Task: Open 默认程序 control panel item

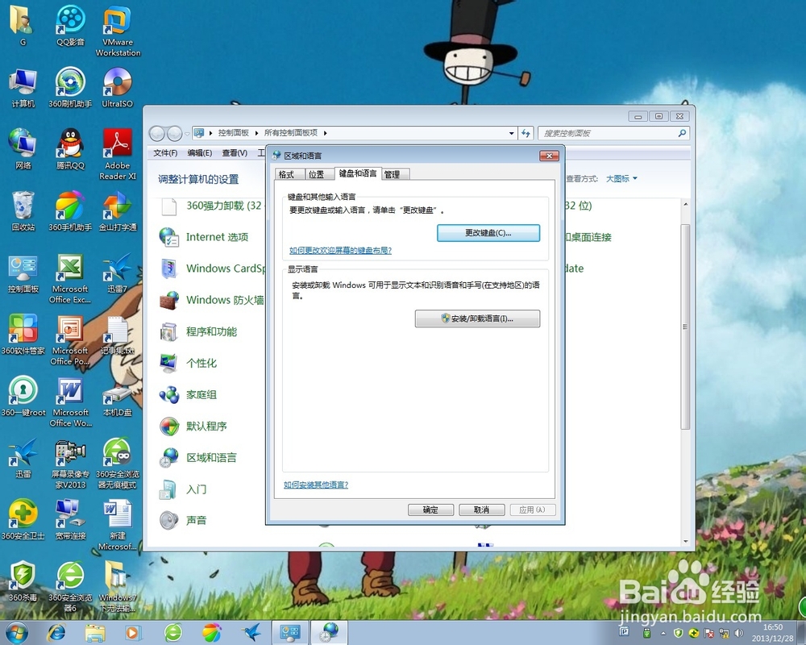Action: [193, 426]
